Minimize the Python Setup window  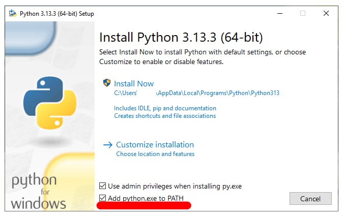tap(279, 13)
